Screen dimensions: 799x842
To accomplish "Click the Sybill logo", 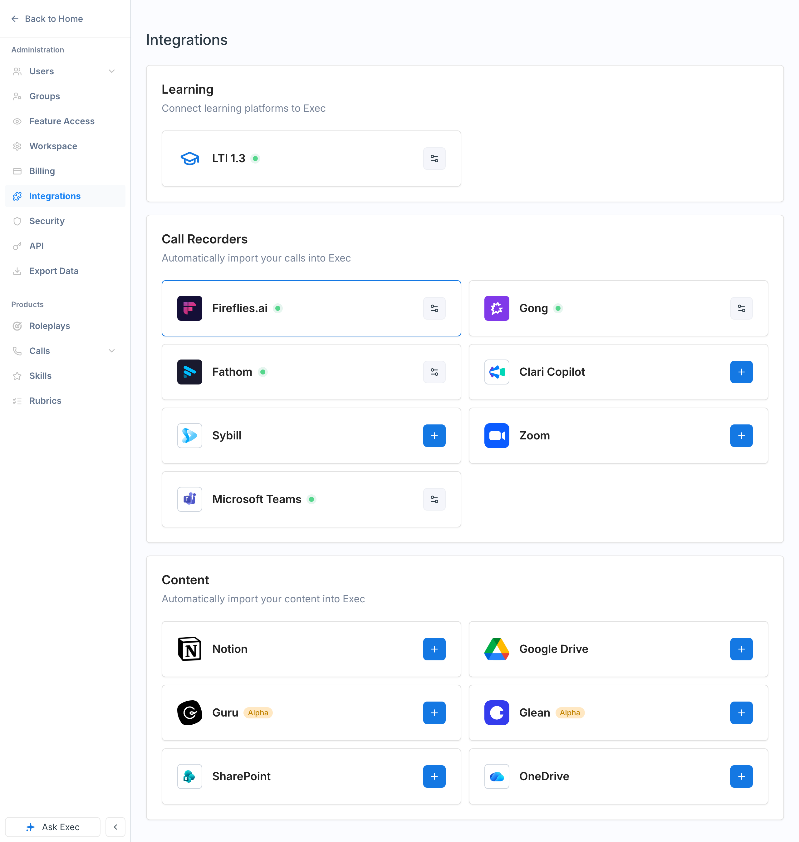I will (189, 436).
